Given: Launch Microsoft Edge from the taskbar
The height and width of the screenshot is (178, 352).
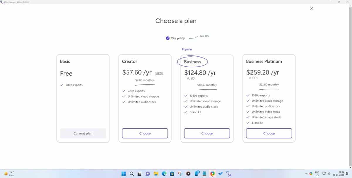Looking at the screenshot, I should [163, 173].
